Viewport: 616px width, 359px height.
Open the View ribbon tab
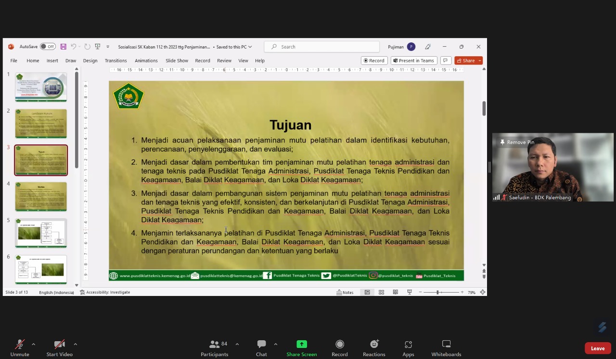click(x=244, y=61)
